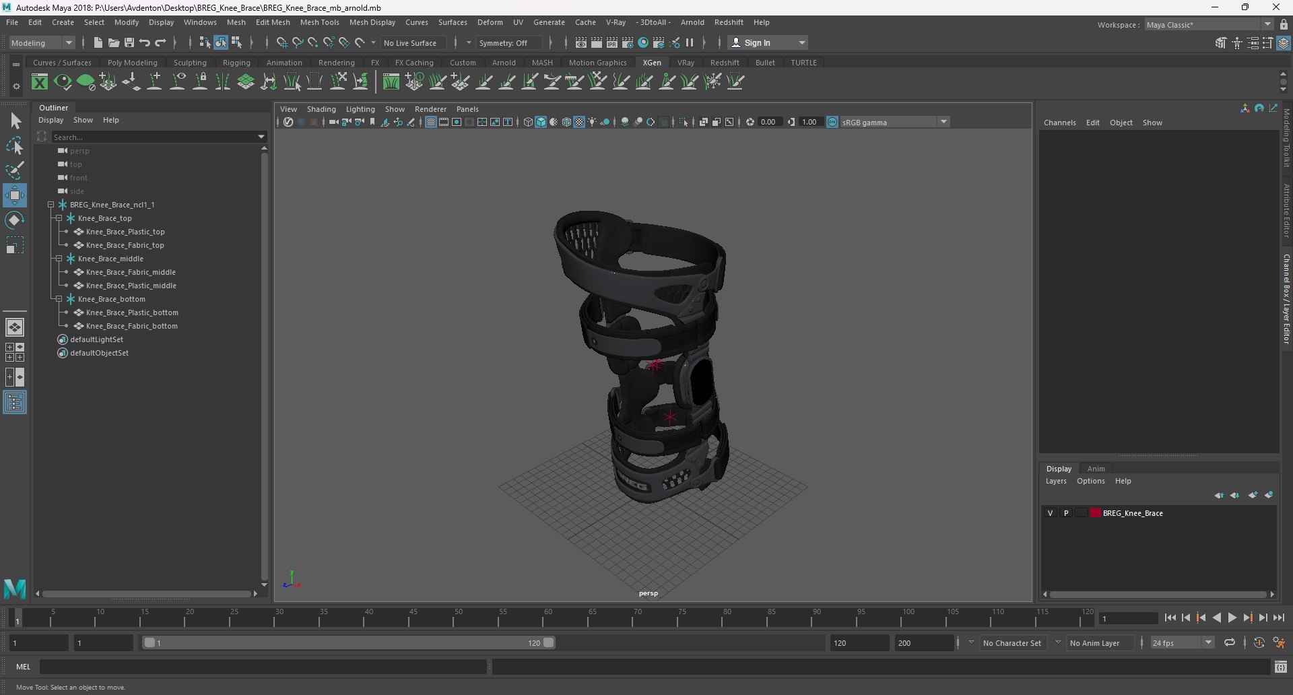Collapse BREG_Knee_Brace_ncl1_1 root node

(x=51, y=205)
